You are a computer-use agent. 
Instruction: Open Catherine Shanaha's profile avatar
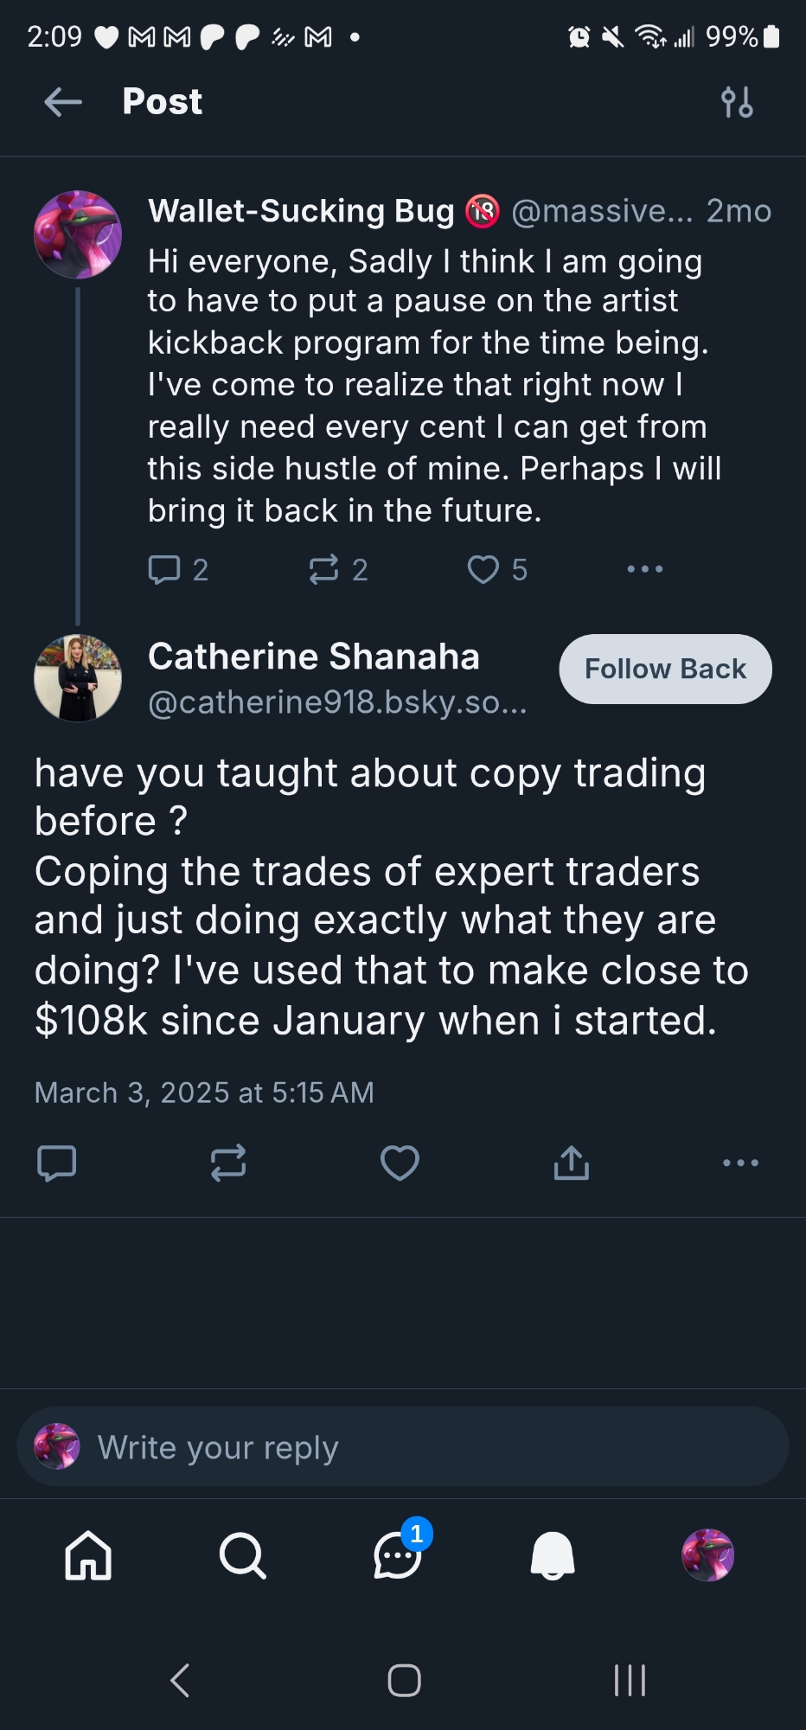click(x=78, y=678)
